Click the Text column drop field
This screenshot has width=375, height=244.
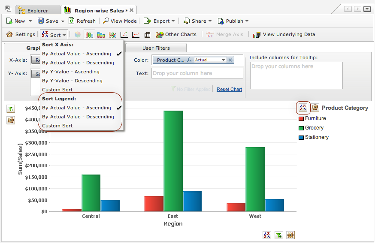point(197,73)
